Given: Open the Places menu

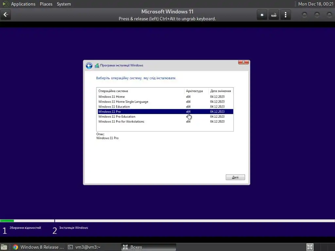Looking at the screenshot, I should point(46,4).
